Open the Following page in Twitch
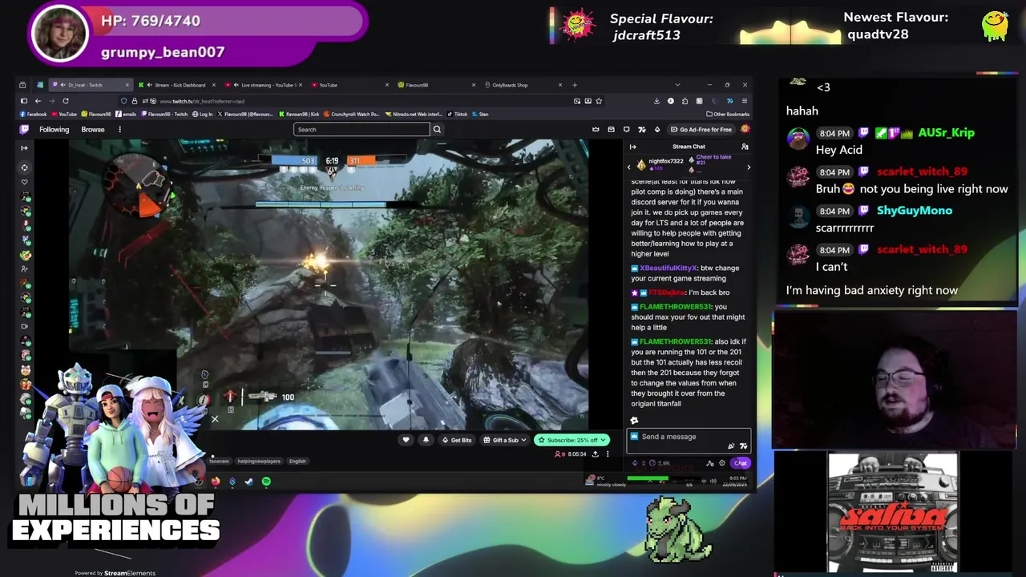 [x=55, y=129]
